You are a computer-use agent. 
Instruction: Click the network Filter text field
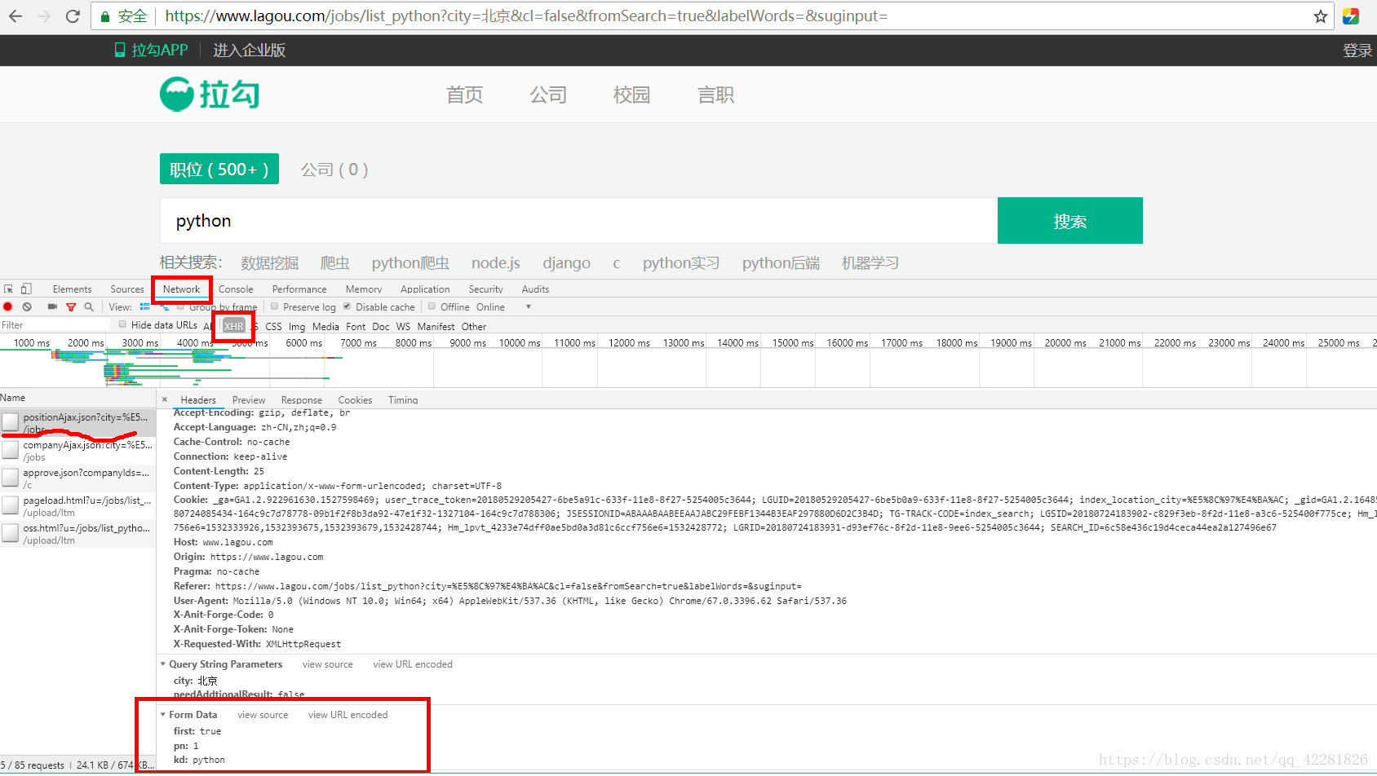55,325
